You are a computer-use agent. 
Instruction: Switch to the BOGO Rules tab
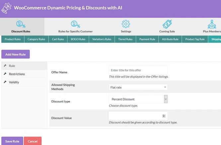(x=78, y=39)
